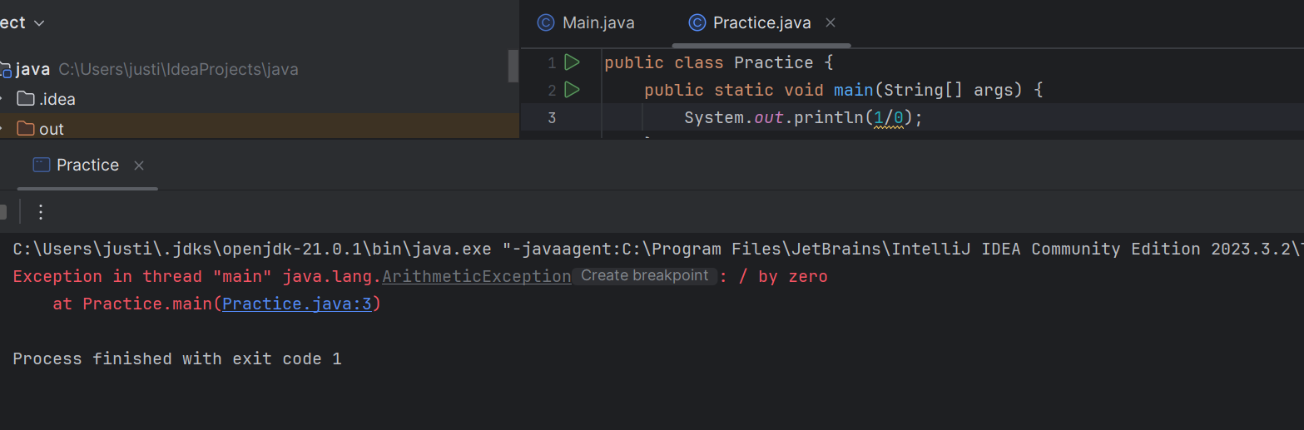Click the orange out folder icon
The image size is (1304, 430).
click(x=26, y=129)
